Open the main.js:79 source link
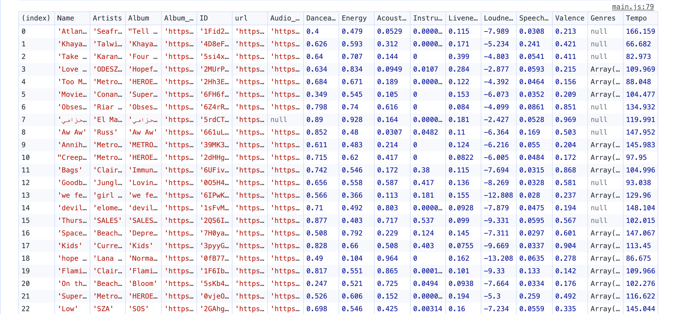The height and width of the screenshot is (314, 674). point(633,7)
